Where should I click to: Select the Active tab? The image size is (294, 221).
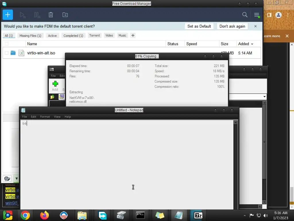[52, 35]
